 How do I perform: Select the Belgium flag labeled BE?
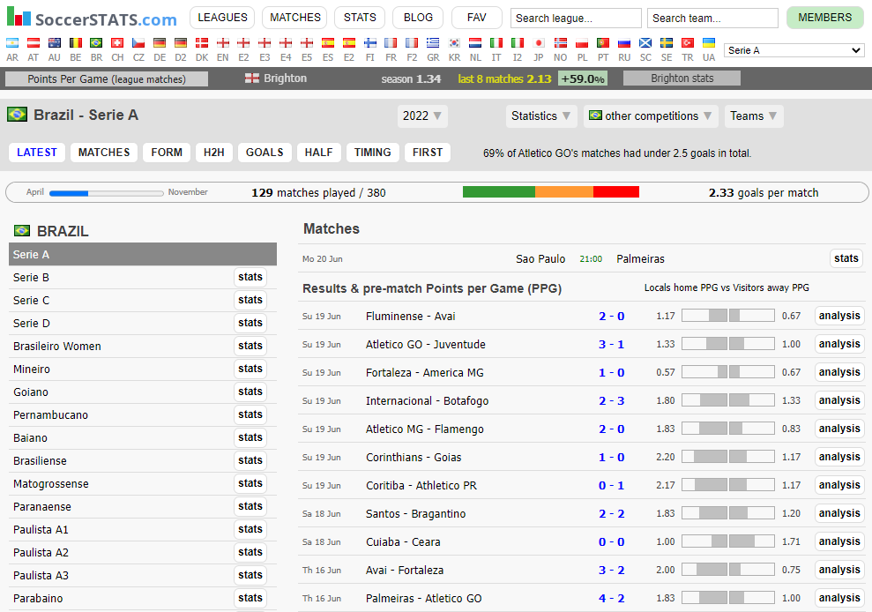76,43
